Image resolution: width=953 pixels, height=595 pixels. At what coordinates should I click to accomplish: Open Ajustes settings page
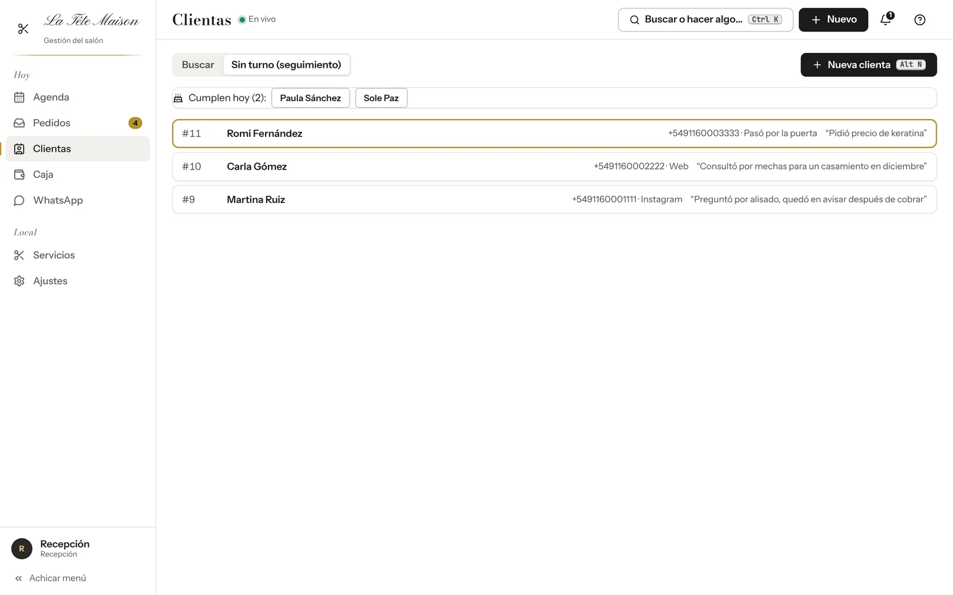(77, 281)
